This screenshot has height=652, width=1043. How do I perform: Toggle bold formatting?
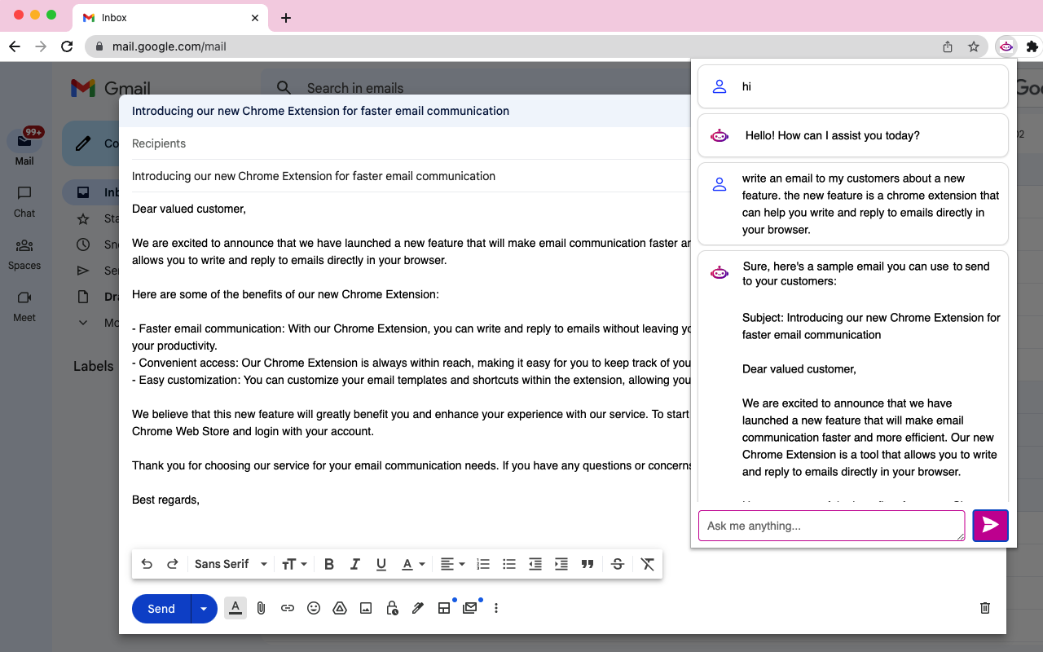[328, 563]
